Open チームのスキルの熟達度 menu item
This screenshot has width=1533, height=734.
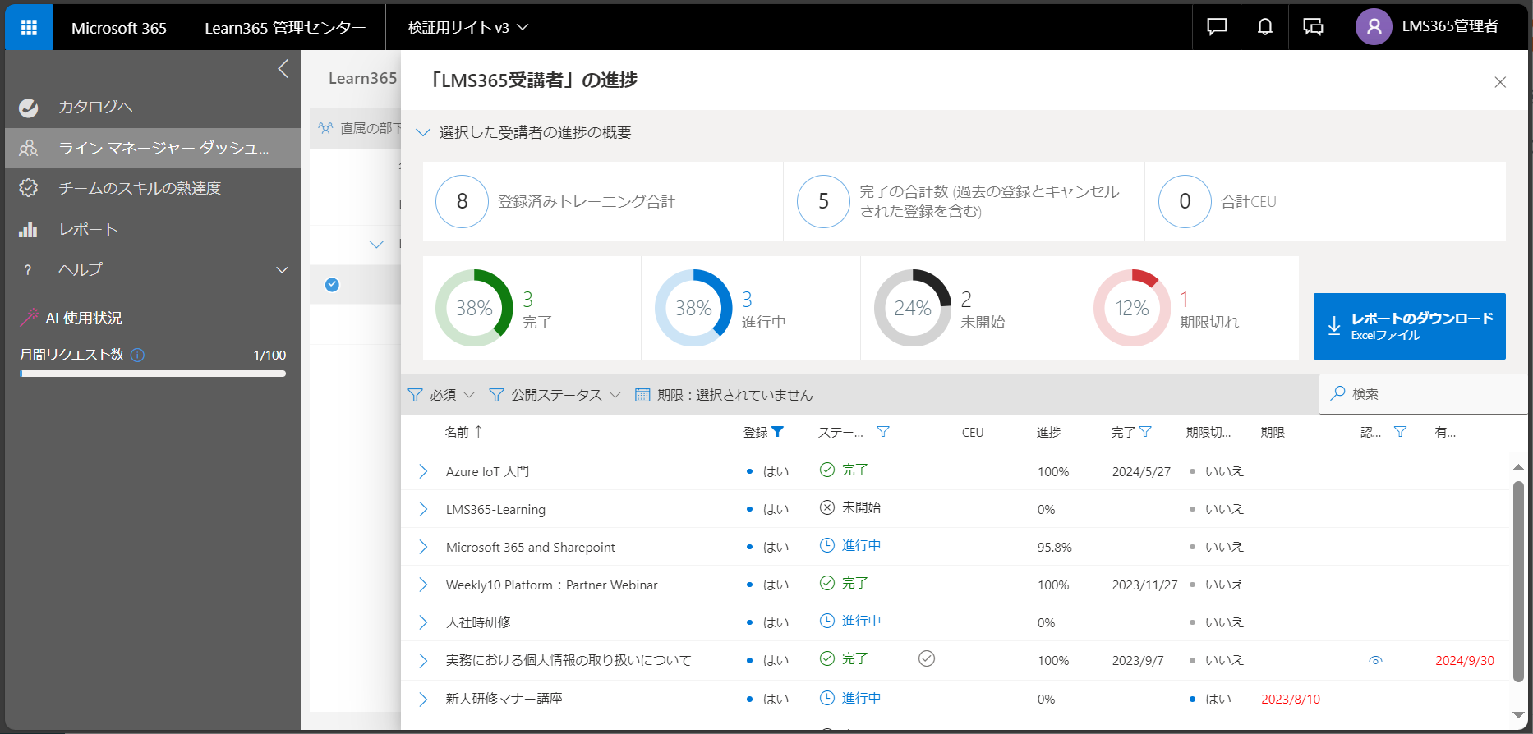(x=153, y=188)
